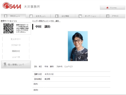This screenshot has width=126, height=95.
Task: Click the document icon beside 会社情報
Action: pos(57,16)
